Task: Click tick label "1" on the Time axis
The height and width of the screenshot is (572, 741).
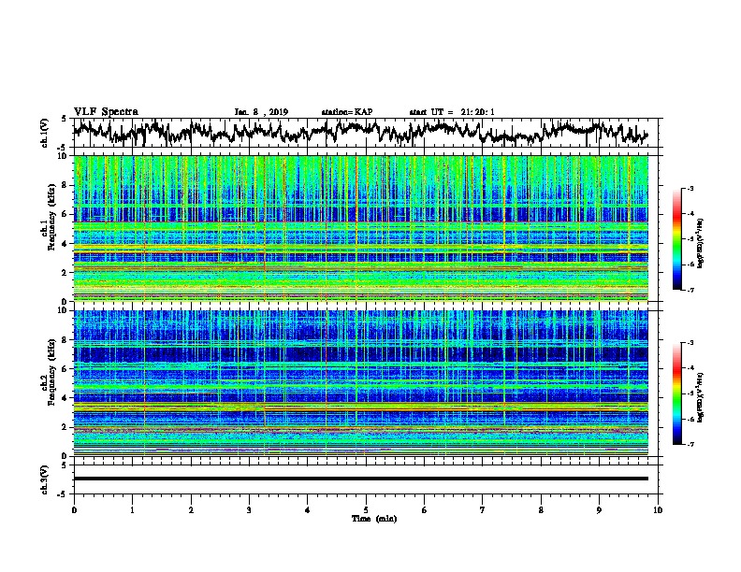Action: (x=132, y=510)
